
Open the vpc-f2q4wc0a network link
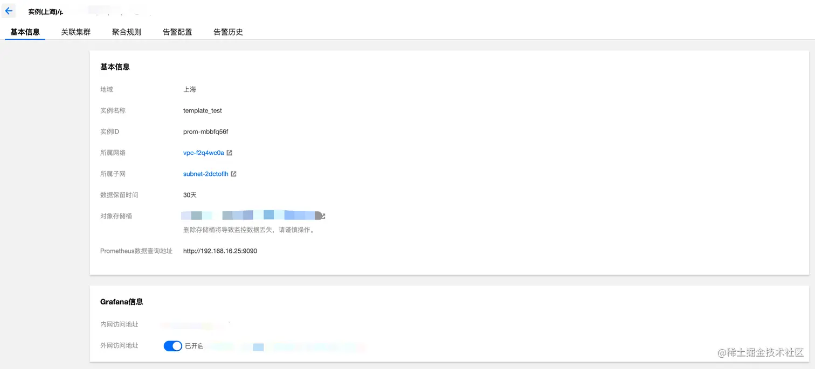(204, 153)
